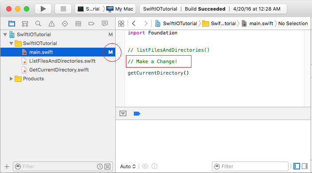
Task: Choose the My Mac destination
Action: coord(120,9)
